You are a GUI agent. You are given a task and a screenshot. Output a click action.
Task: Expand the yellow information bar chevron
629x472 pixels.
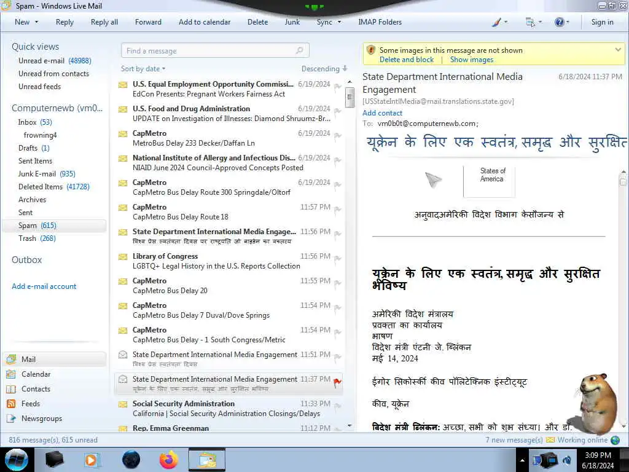coord(618,50)
